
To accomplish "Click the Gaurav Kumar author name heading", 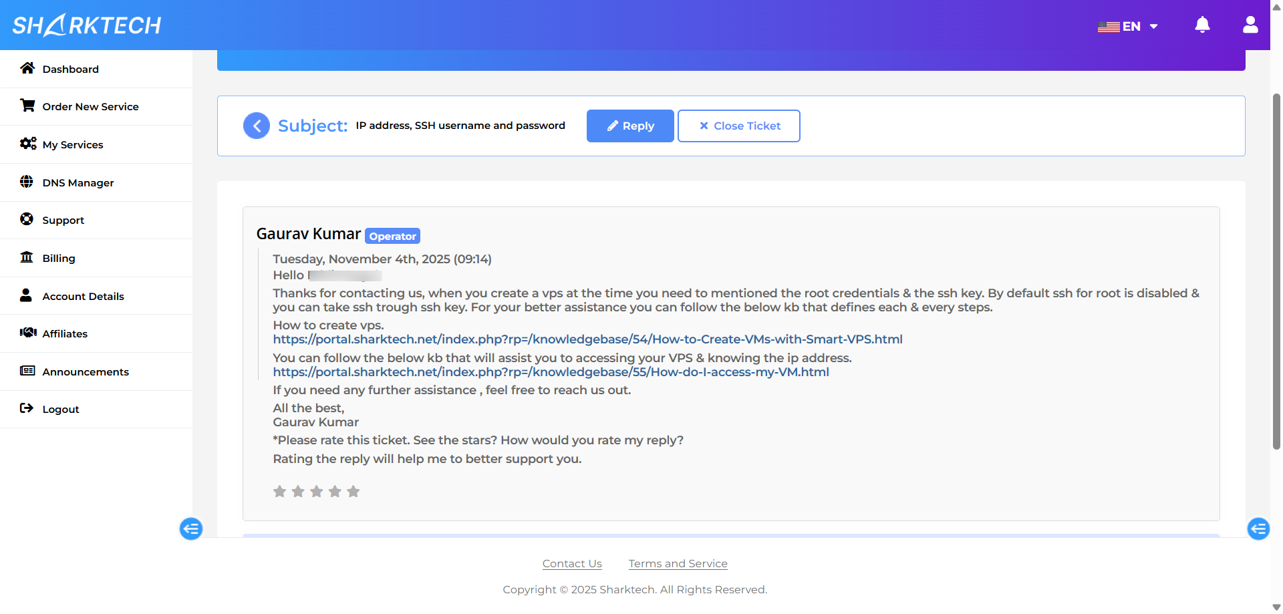I will pos(309,234).
